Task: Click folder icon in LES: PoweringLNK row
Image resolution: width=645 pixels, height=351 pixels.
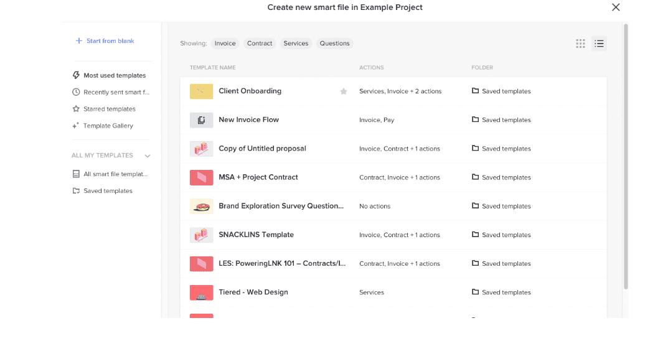Action: click(475, 263)
